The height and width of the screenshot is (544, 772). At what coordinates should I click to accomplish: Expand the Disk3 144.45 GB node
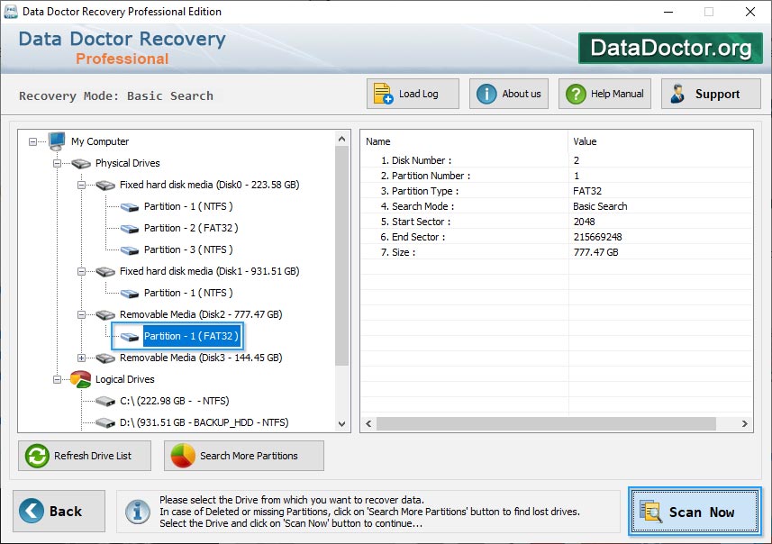pos(81,358)
